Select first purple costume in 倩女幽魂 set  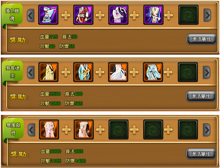click(x=48, y=15)
